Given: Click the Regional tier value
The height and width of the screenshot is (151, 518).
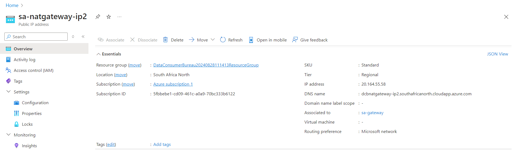Looking at the screenshot, I should pyautogui.click(x=370, y=75).
